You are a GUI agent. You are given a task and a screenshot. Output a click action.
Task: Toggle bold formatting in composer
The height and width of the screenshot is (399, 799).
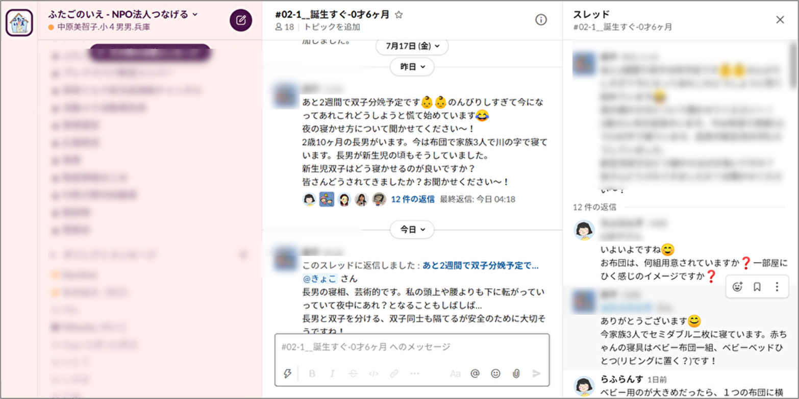312,373
